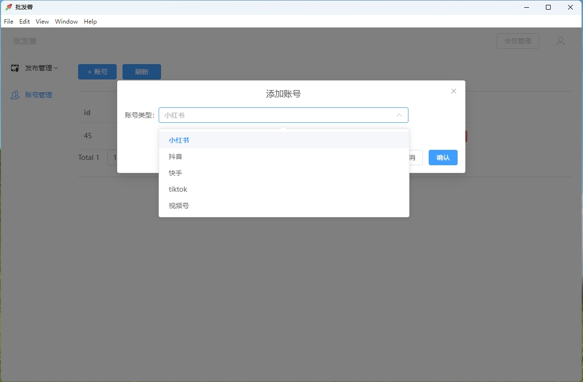Open the Edit menu

[25, 22]
